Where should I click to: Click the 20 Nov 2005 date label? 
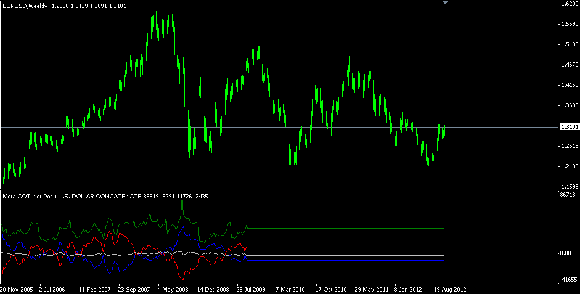[17, 288]
